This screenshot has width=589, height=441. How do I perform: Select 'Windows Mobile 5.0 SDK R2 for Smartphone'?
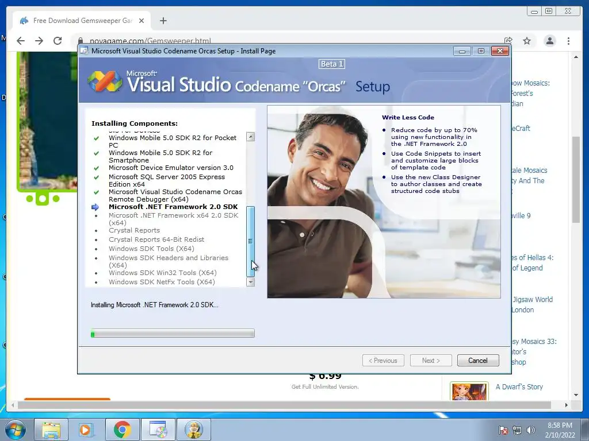coord(160,156)
